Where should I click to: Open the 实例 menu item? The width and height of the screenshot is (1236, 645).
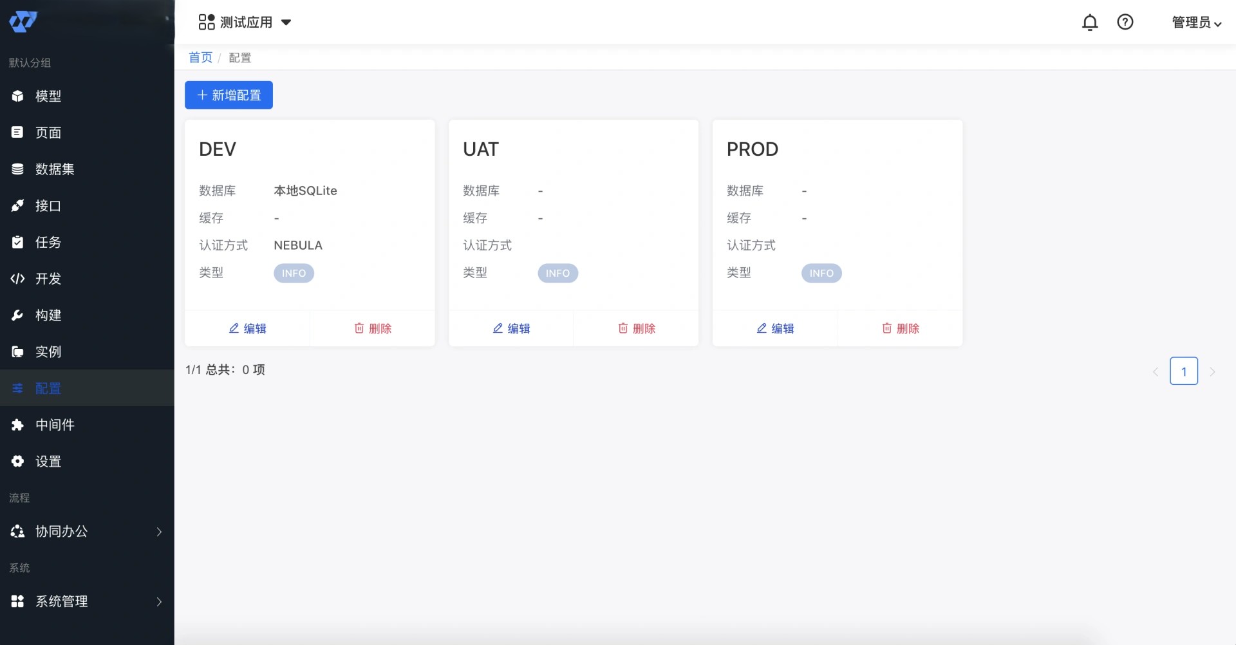pos(87,352)
